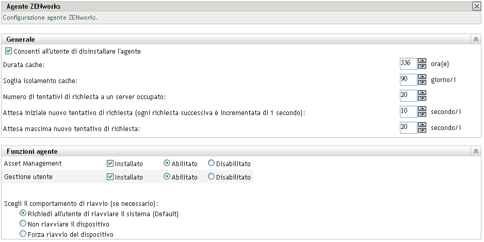484x242 pixels.
Task: Uncheck Installato for Asset Management
Action: [x=110, y=164]
